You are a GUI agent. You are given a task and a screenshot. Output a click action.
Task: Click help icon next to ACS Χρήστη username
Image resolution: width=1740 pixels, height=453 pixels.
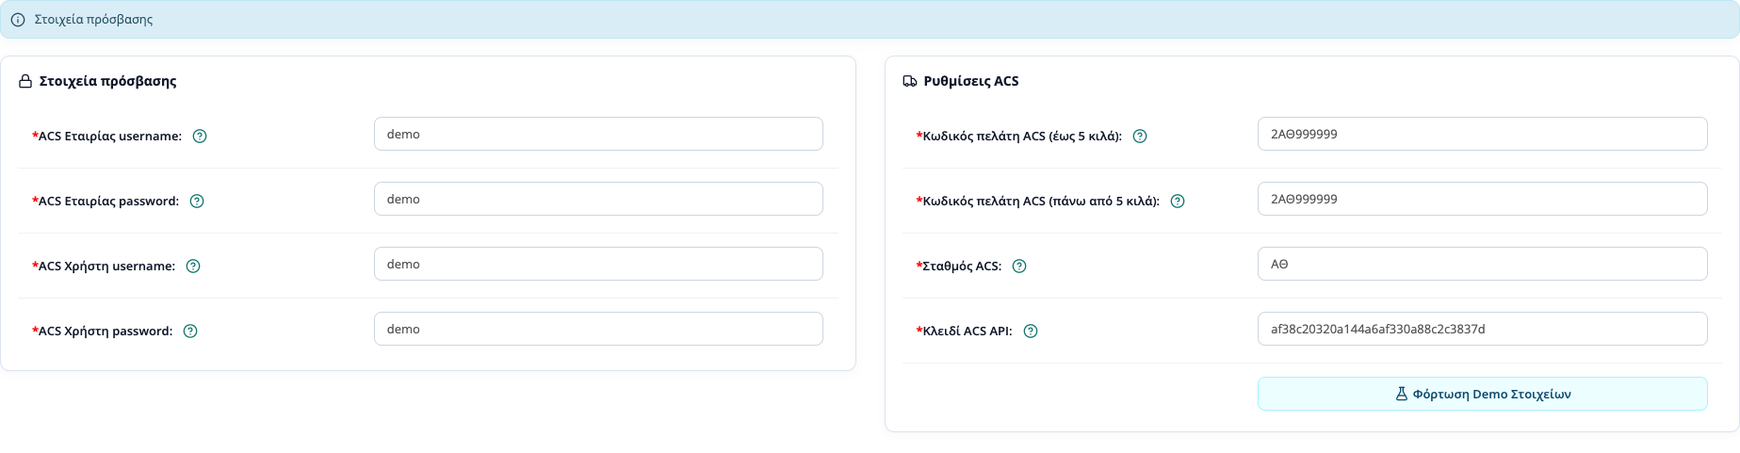pyautogui.click(x=193, y=267)
